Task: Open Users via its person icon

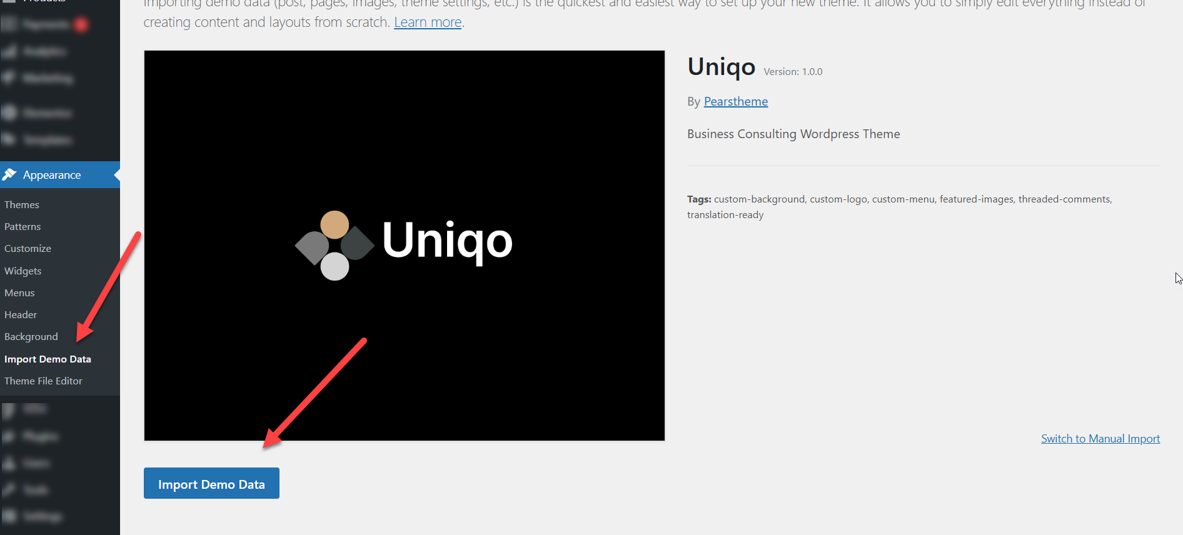Action: coord(9,463)
